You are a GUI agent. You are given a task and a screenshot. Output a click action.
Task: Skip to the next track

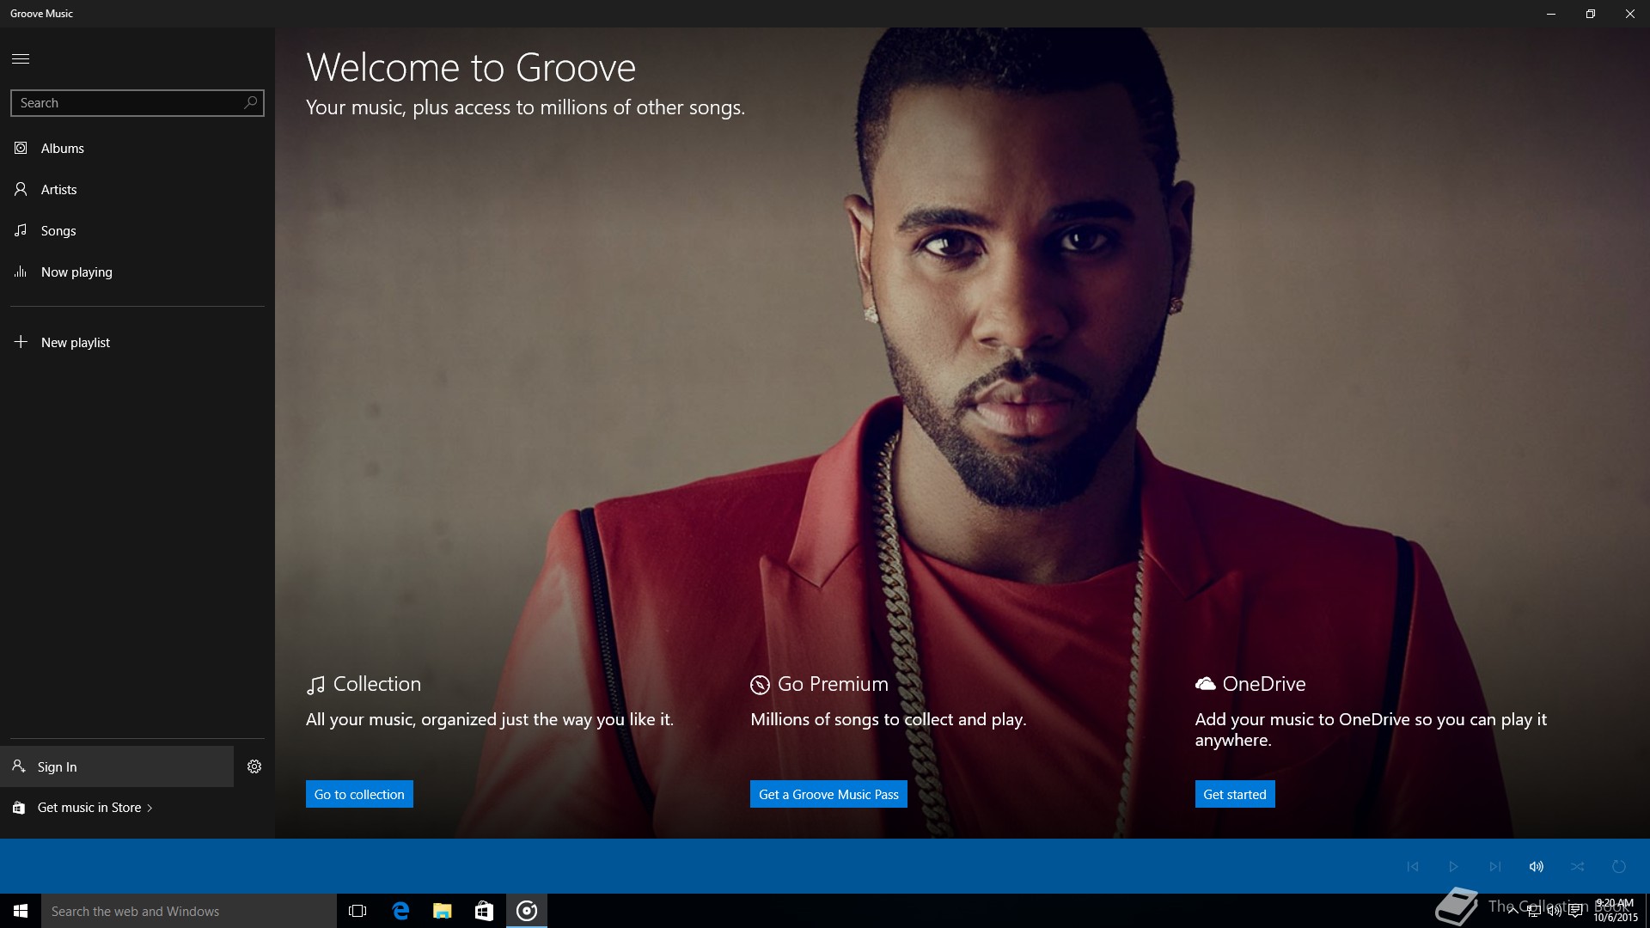(x=1495, y=866)
